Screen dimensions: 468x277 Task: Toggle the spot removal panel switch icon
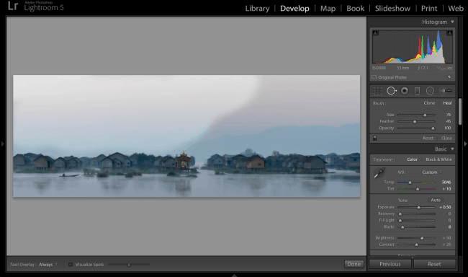click(x=375, y=138)
